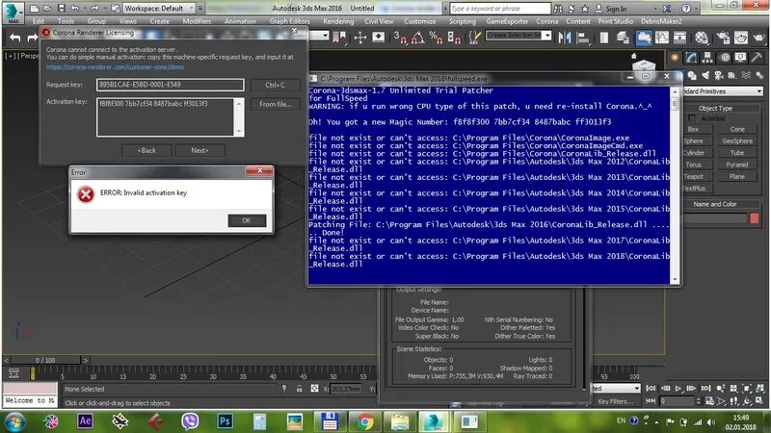The height and width of the screenshot is (433, 771).
Task: Toggle the Selection Lock padlock icon
Action: [299, 389]
